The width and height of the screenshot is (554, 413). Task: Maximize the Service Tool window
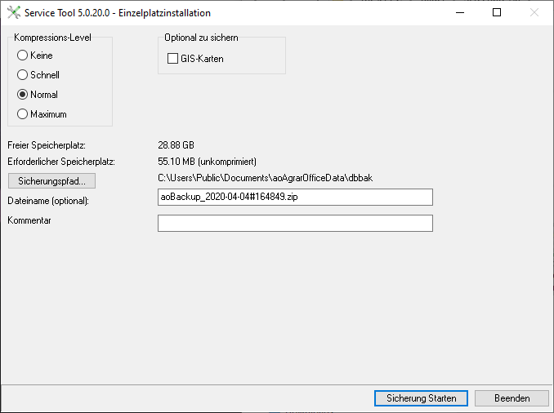[x=497, y=13]
